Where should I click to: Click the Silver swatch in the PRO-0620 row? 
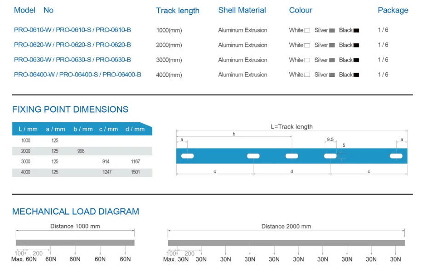(x=332, y=46)
